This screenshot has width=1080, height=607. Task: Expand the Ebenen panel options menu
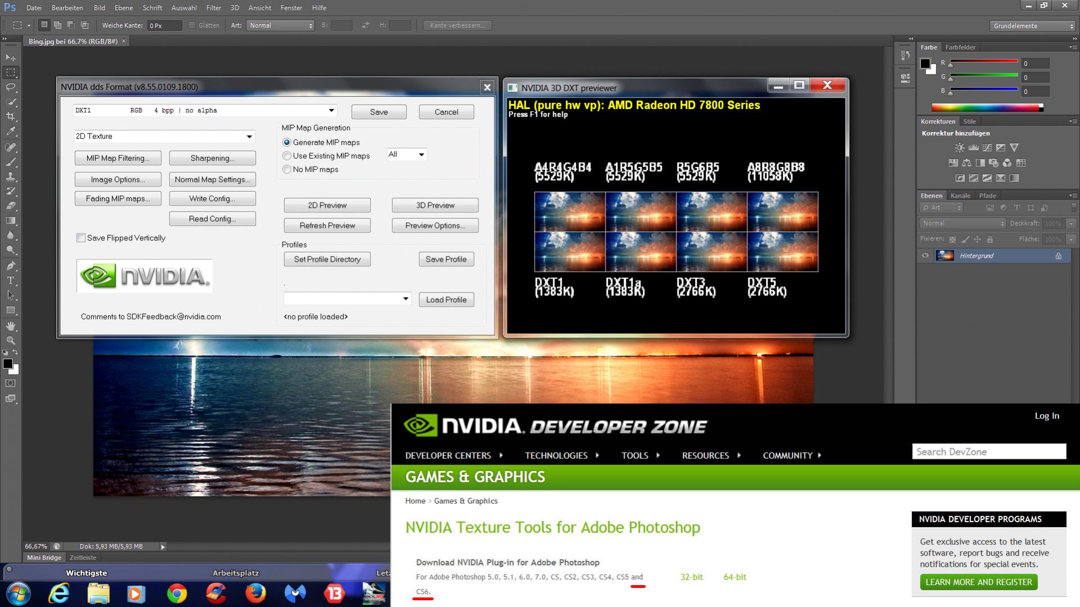coord(1072,196)
